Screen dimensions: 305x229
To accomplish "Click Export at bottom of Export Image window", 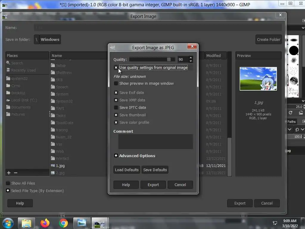I will point(240,203).
